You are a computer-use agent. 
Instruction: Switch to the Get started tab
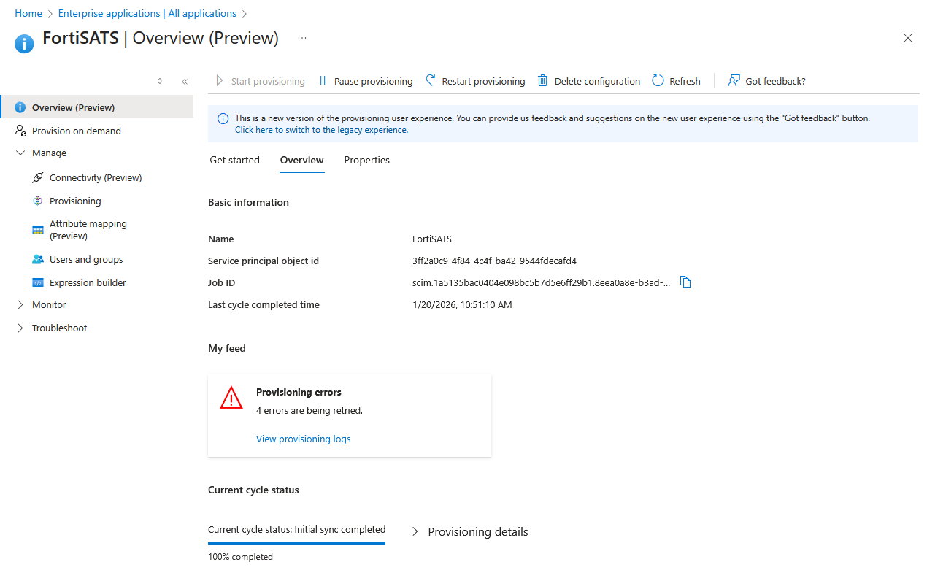pyautogui.click(x=235, y=160)
